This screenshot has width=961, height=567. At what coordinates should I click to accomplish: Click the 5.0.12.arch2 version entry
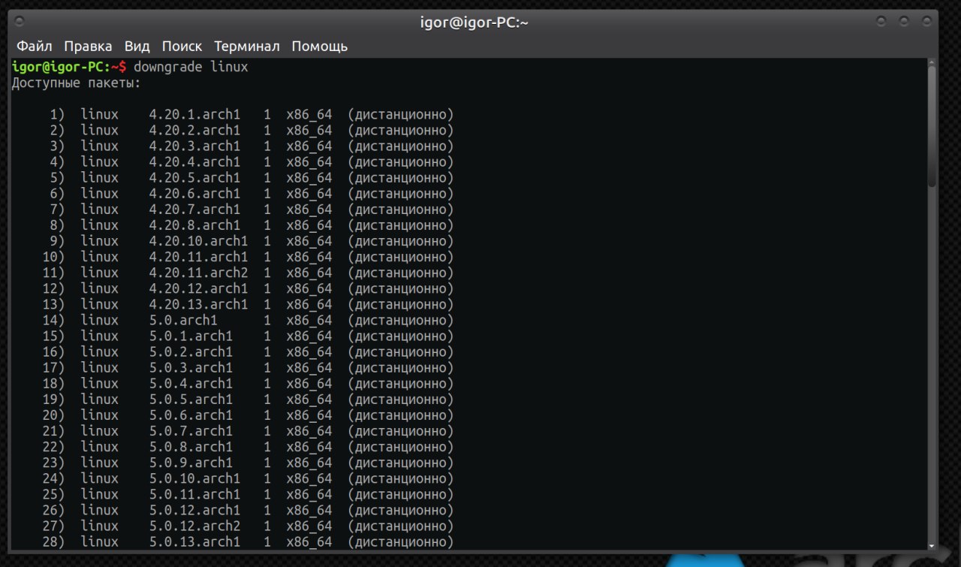[x=194, y=525]
